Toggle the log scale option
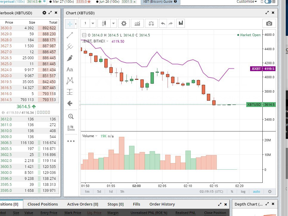This screenshot has height=216, width=288. click(x=243, y=192)
